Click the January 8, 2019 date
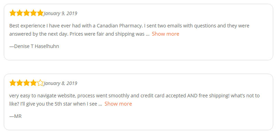Viewport: 277px width, 134px height. pos(60,83)
